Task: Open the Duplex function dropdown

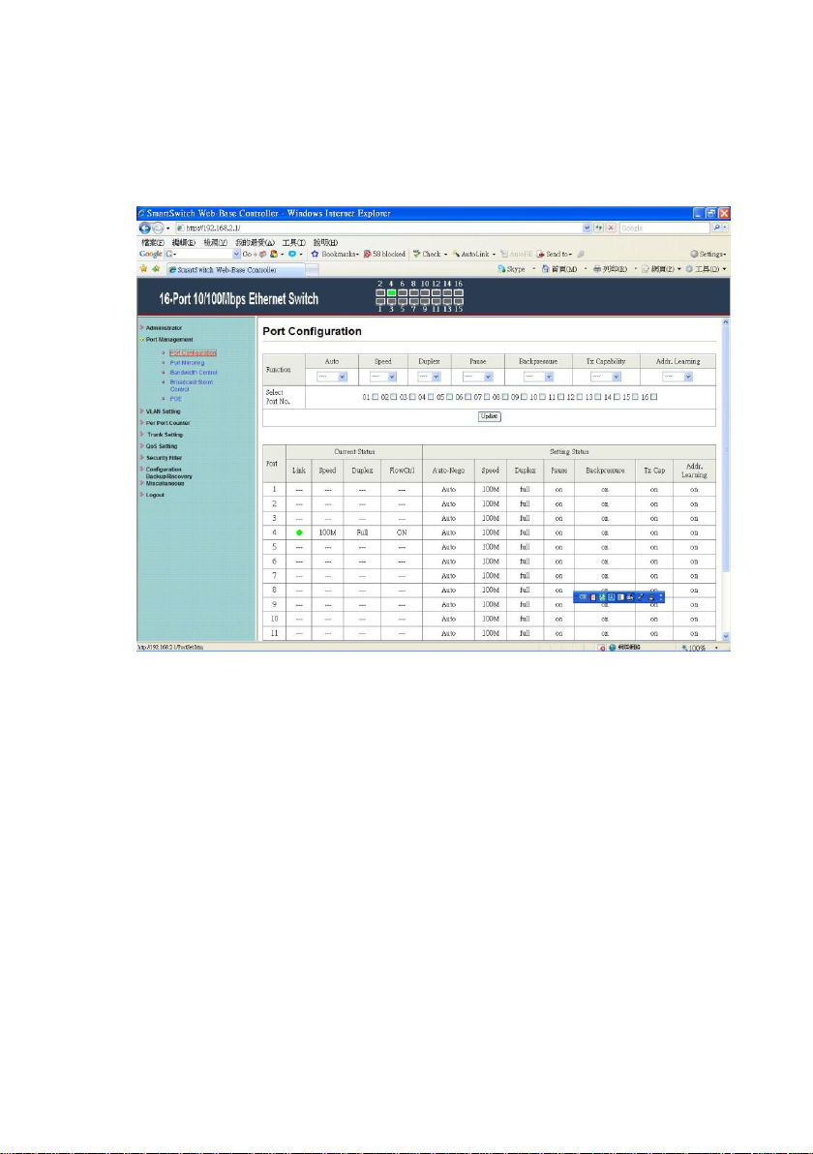Action: [429, 377]
